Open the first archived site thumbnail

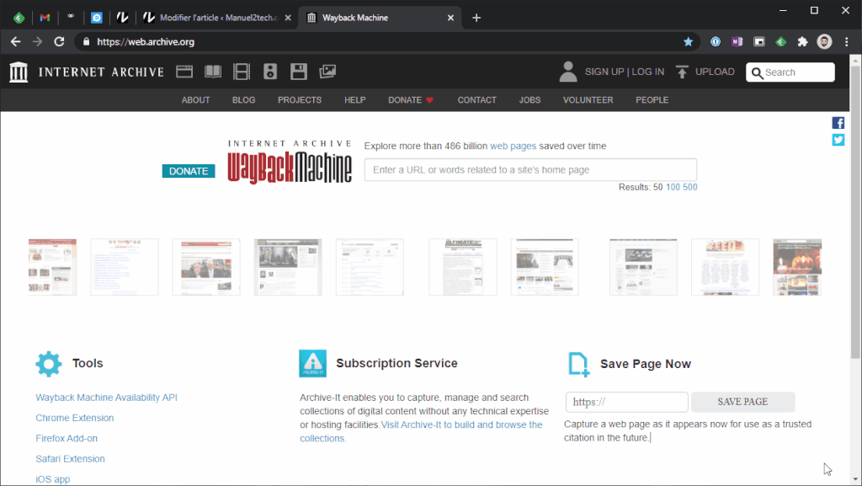coord(53,267)
